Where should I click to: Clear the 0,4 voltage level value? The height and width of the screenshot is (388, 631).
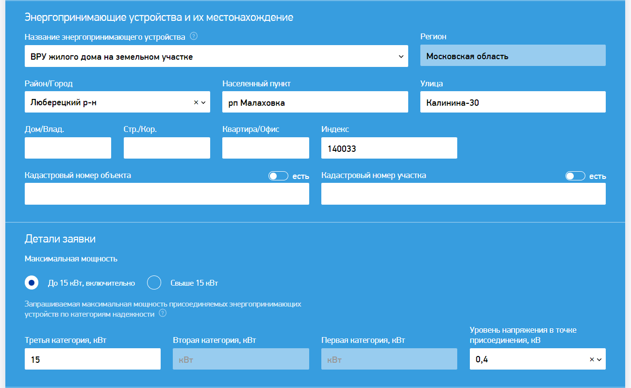pyautogui.click(x=592, y=359)
